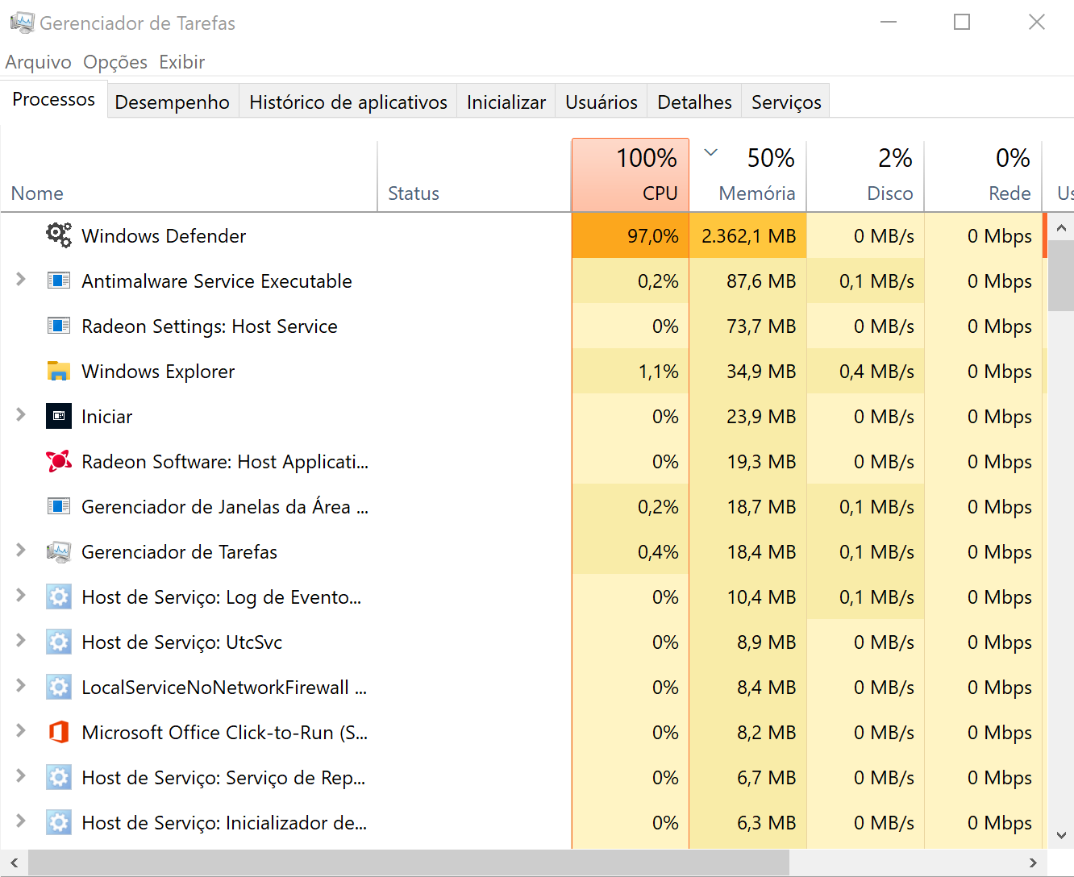This screenshot has width=1074, height=877.
Task: Click the Serviço de Rep... gear icon
Action: click(x=59, y=777)
